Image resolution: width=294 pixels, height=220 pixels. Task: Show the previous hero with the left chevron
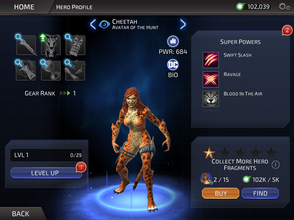click(x=93, y=24)
